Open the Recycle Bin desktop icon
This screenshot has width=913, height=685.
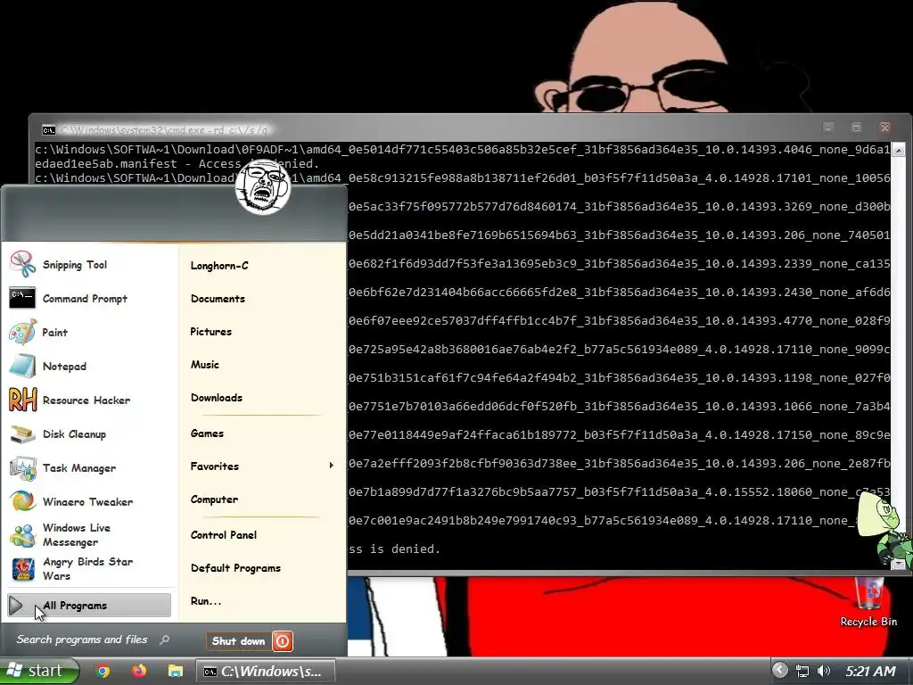tap(868, 602)
